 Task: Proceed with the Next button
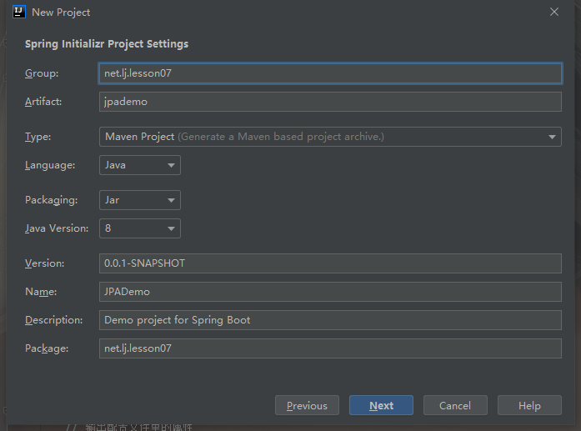381,405
